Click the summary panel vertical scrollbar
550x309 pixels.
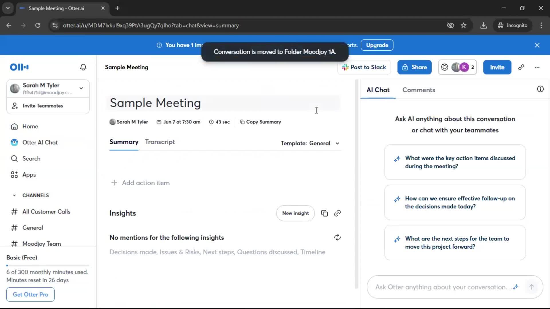click(357, 185)
